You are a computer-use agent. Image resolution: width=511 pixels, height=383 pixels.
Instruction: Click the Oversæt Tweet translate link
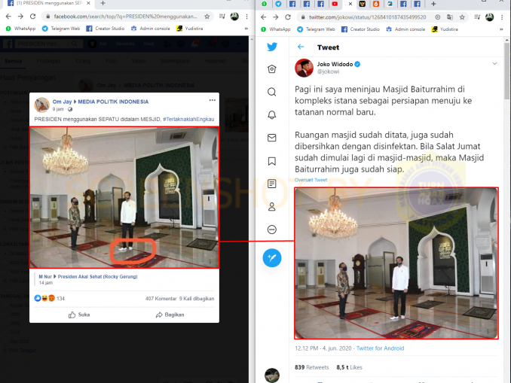coord(311,180)
